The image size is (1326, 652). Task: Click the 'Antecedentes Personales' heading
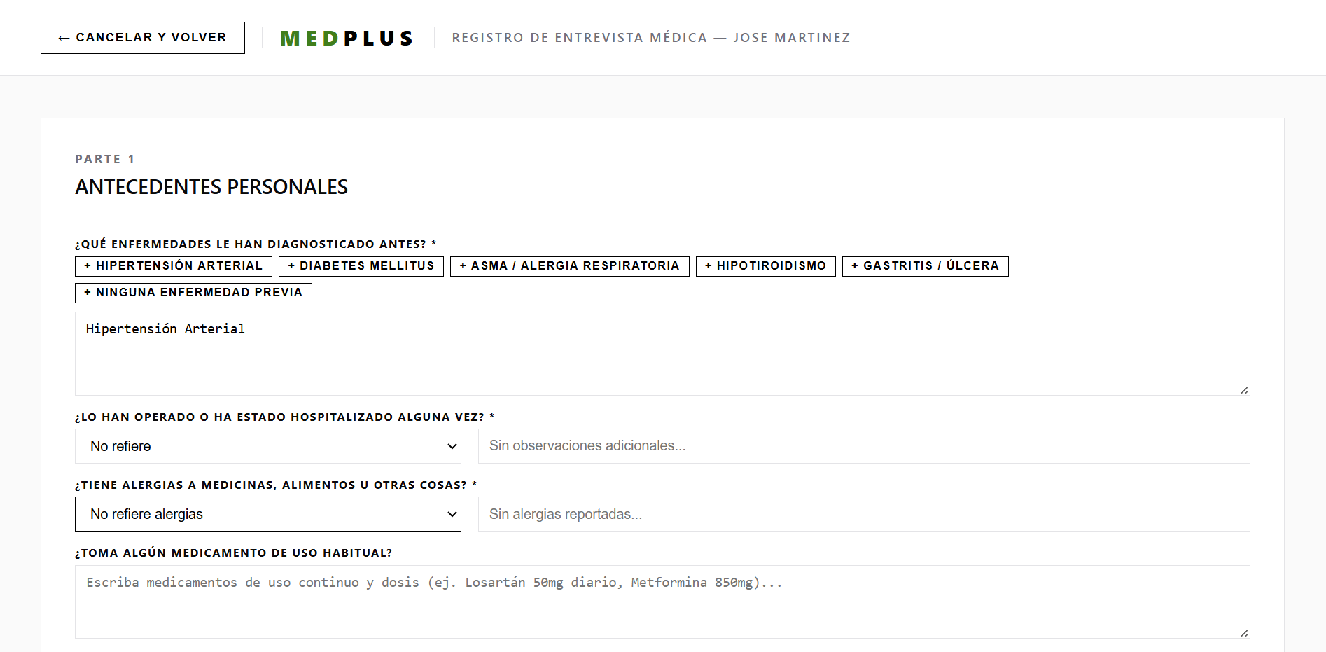click(211, 187)
